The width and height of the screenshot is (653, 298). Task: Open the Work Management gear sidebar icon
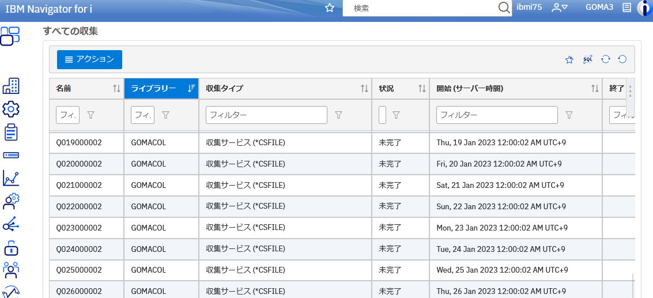(11, 109)
